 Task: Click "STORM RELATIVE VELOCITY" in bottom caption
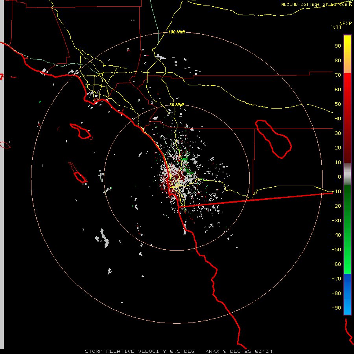pos(126,351)
